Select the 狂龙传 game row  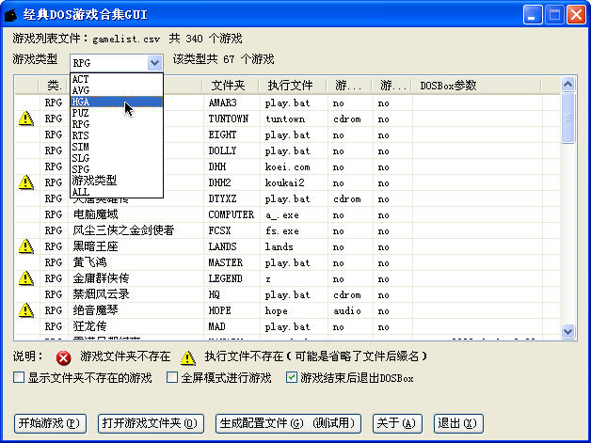click(287, 326)
